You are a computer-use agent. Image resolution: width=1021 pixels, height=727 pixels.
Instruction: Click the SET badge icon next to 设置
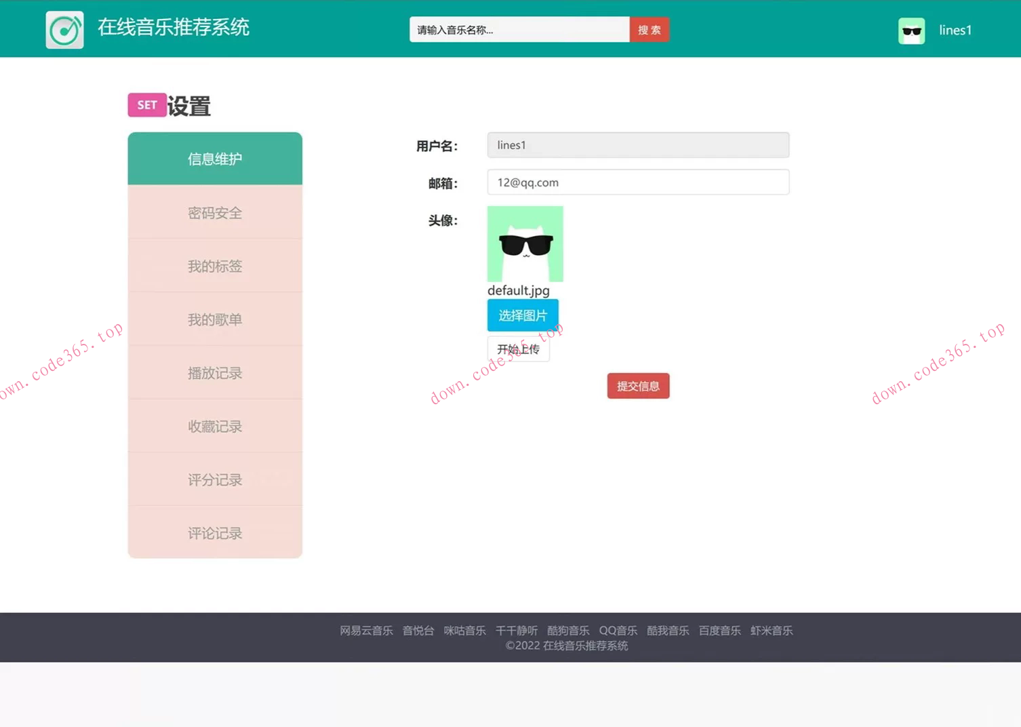146,104
